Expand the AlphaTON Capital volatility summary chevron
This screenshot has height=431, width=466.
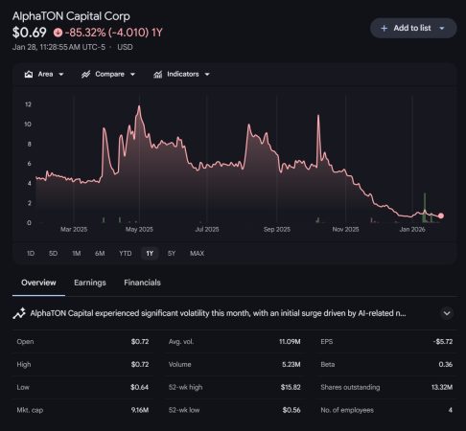point(447,313)
